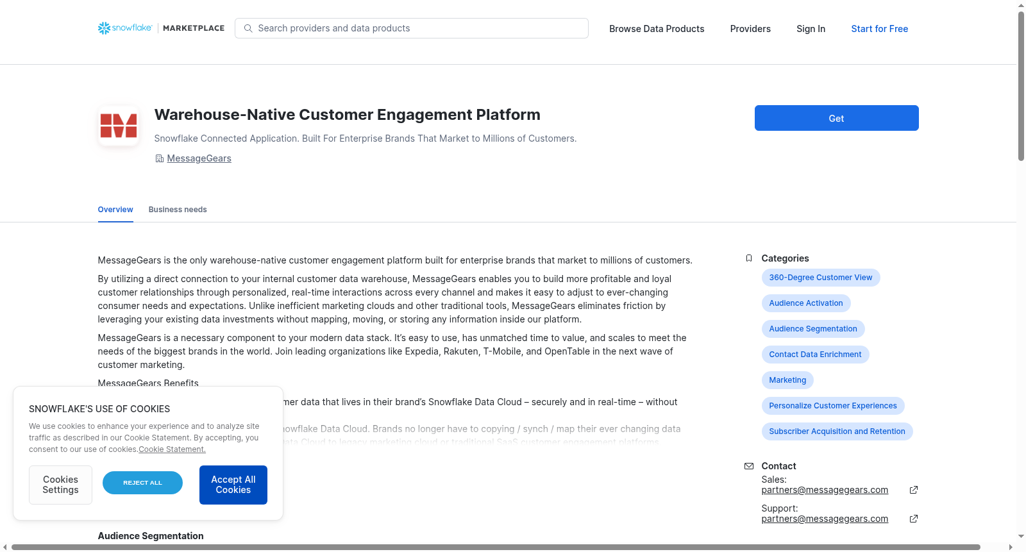Viewport: 1026px width, 552px height.
Task: Open Cookies Settings
Action: 60,485
